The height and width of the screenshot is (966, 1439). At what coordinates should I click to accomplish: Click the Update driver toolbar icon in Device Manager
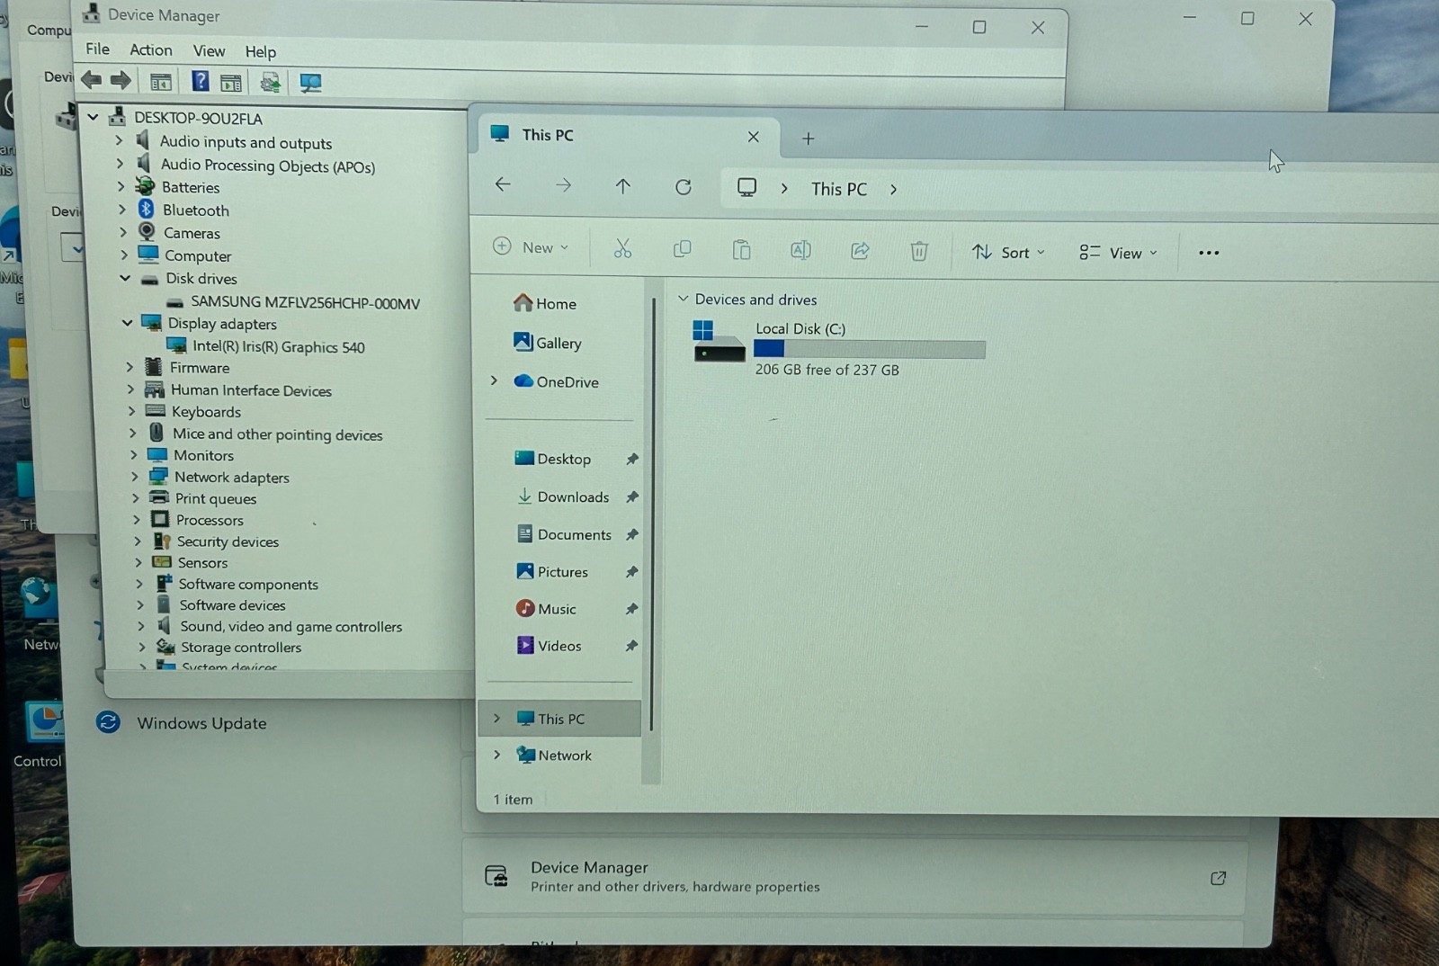click(x=270, y=83)
